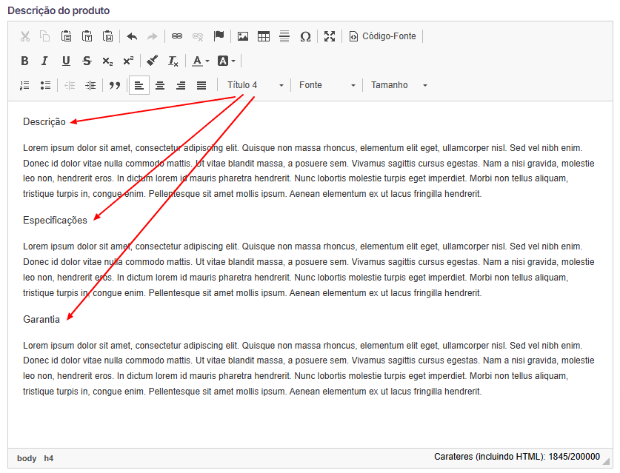Align text to the left
Screen dimensions: 620x473
(139, 85)
